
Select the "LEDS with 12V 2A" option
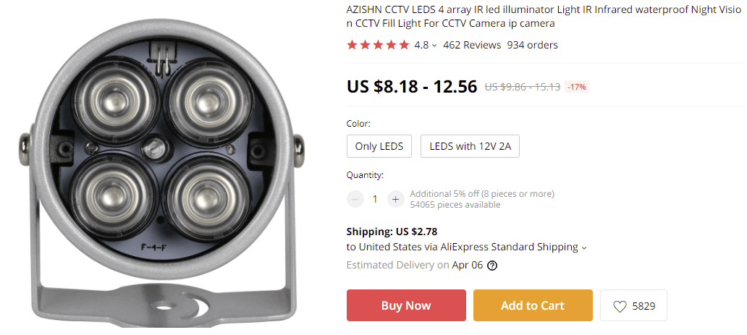(x=470, y=146)
